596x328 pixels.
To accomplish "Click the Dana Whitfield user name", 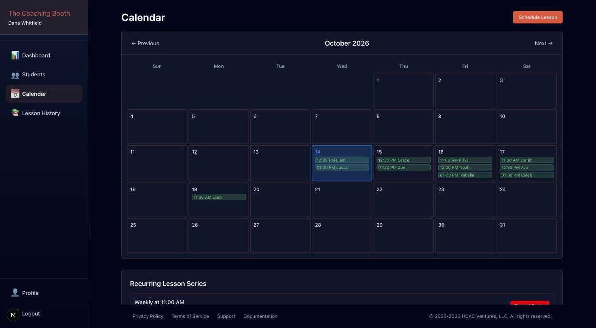I will tap(25, 23).
